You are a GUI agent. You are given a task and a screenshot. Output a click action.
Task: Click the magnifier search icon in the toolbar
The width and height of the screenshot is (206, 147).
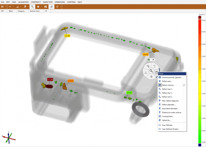pyautogui.click(x=32, y=7)
